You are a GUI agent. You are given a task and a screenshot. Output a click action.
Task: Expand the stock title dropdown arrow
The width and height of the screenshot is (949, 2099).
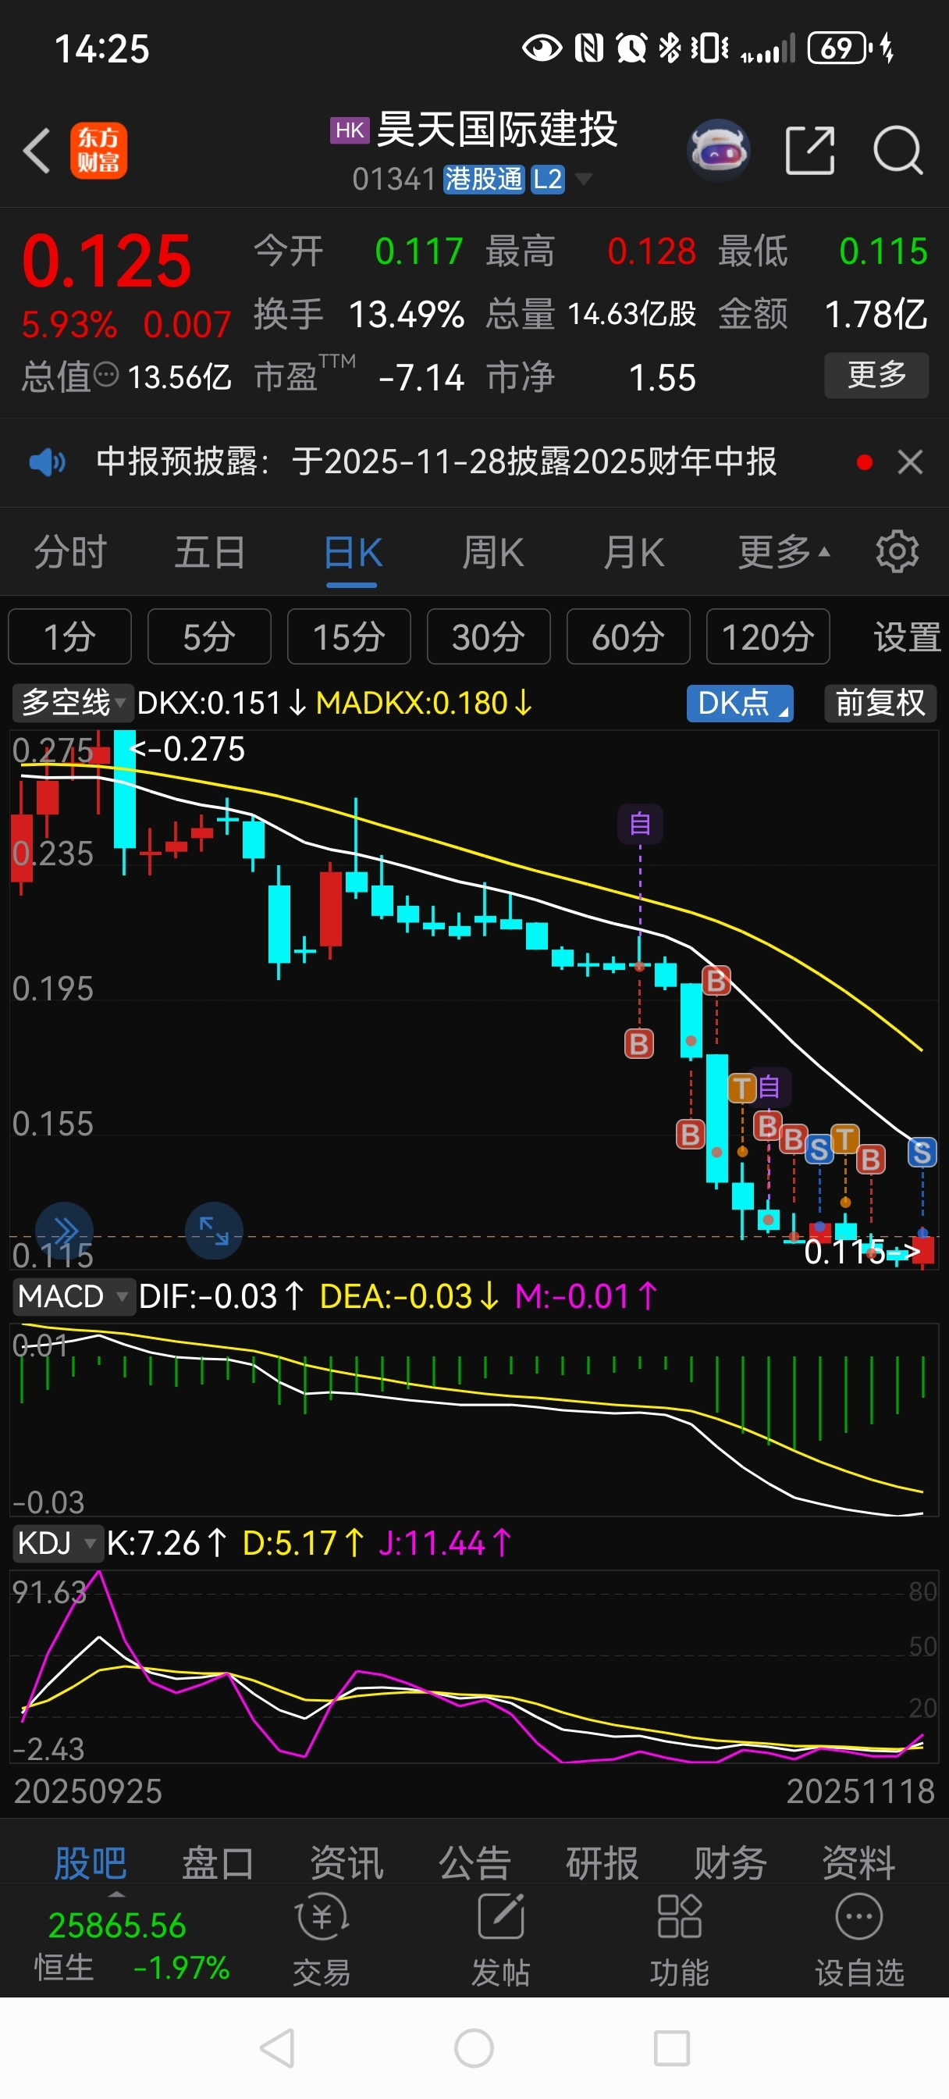[x=583, y=179]
